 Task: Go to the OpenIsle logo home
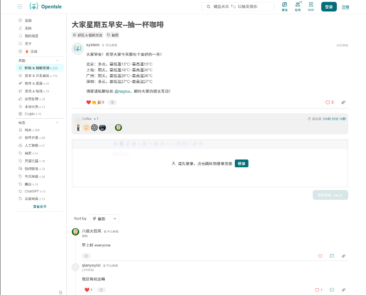(x=45, y=7)
